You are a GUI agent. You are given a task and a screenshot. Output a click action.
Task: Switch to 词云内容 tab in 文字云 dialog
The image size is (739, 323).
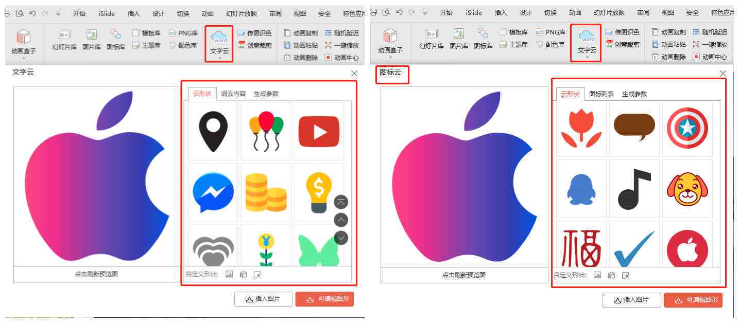tap(233, 94)
